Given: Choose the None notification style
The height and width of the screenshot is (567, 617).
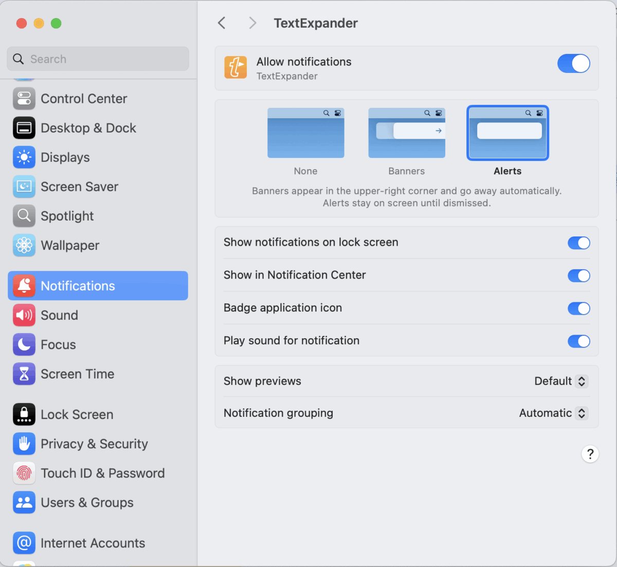Looking at the screenshot, I should [306, 133].
